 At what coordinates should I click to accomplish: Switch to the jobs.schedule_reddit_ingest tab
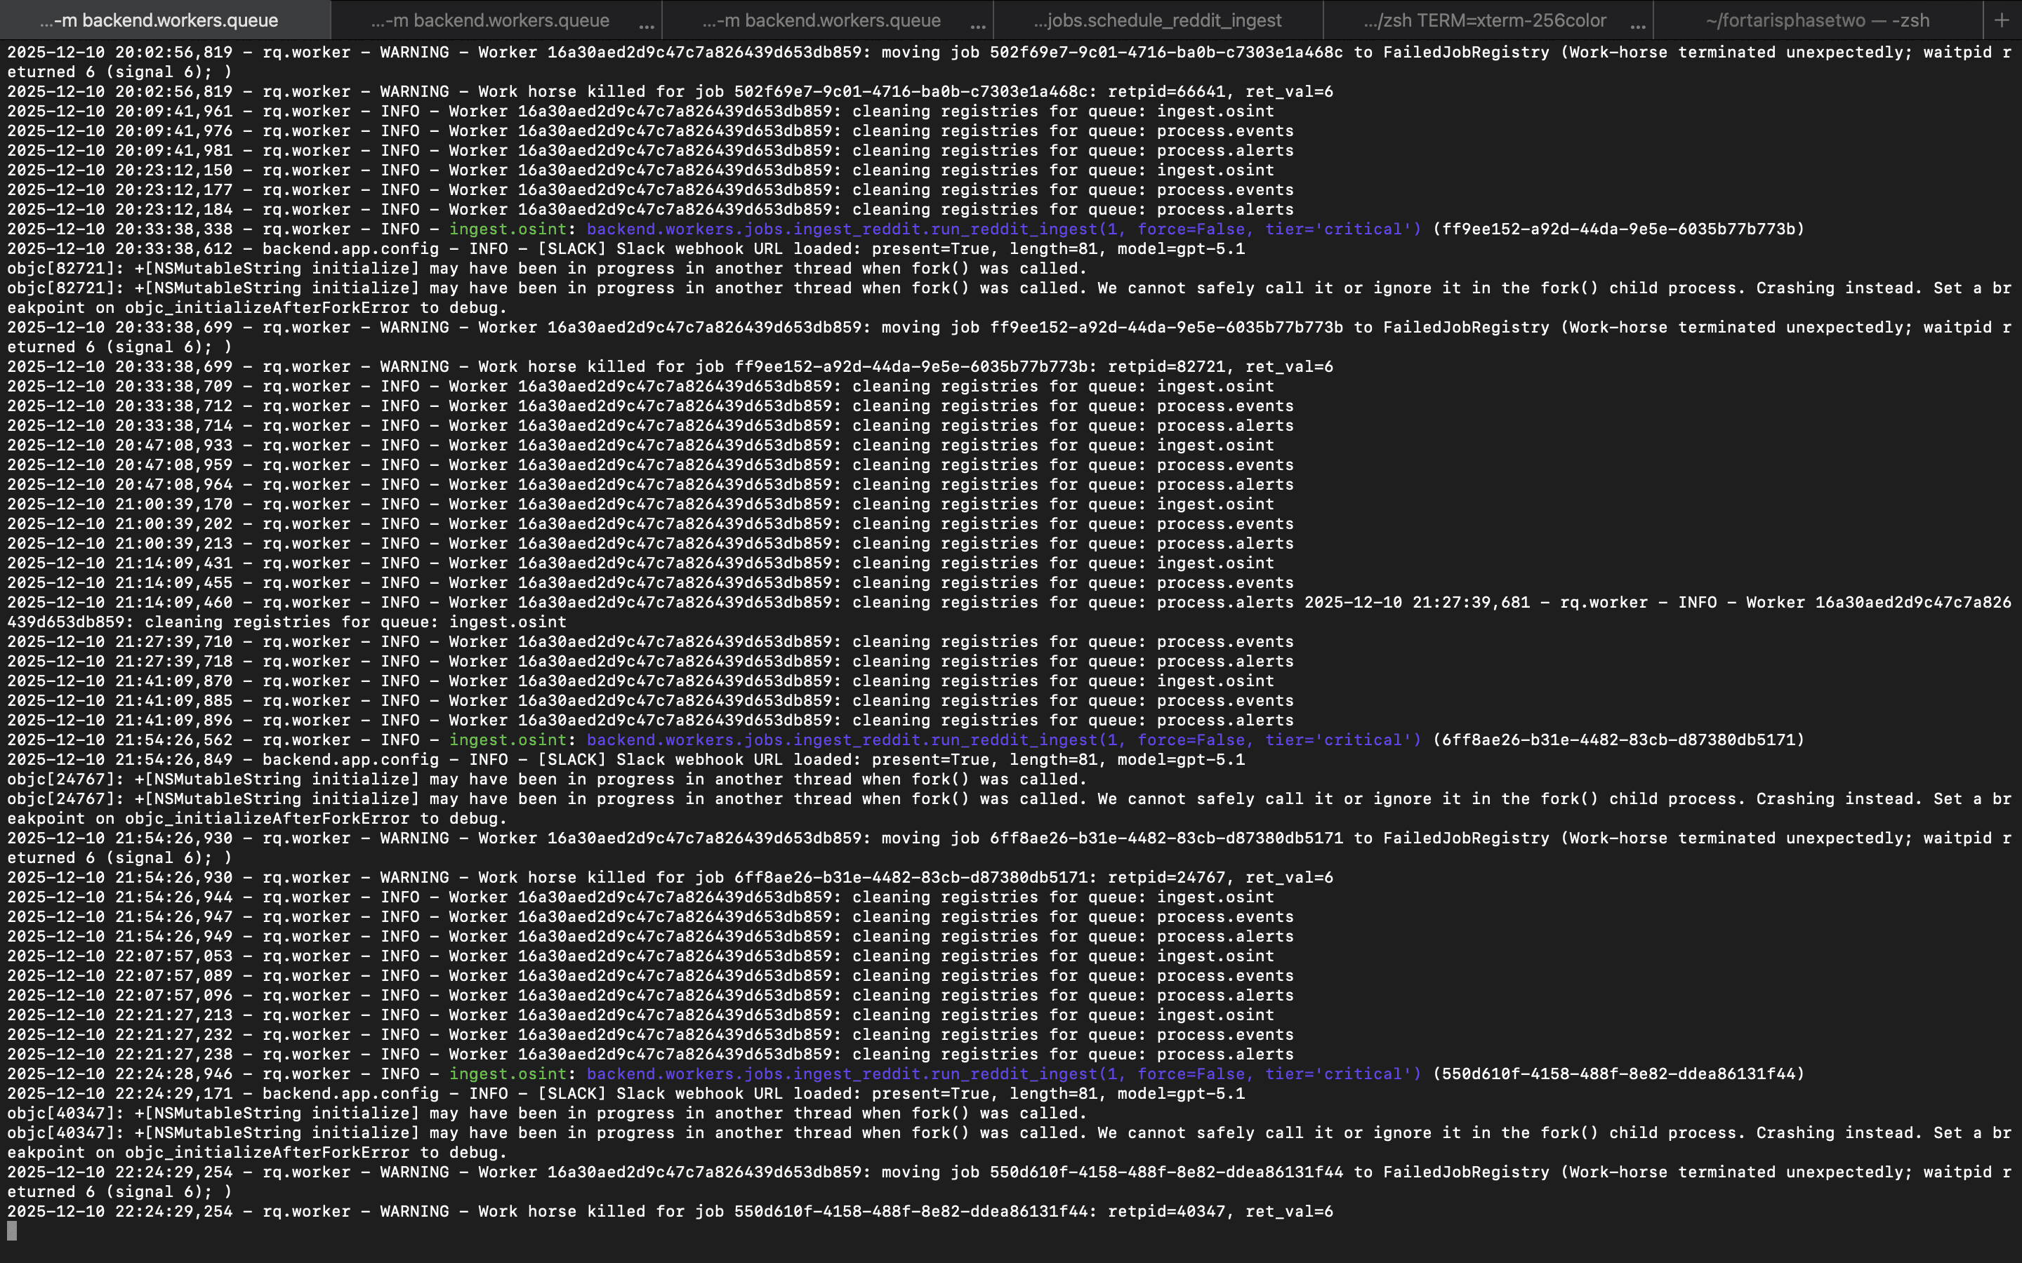(x=1157, y=20)
